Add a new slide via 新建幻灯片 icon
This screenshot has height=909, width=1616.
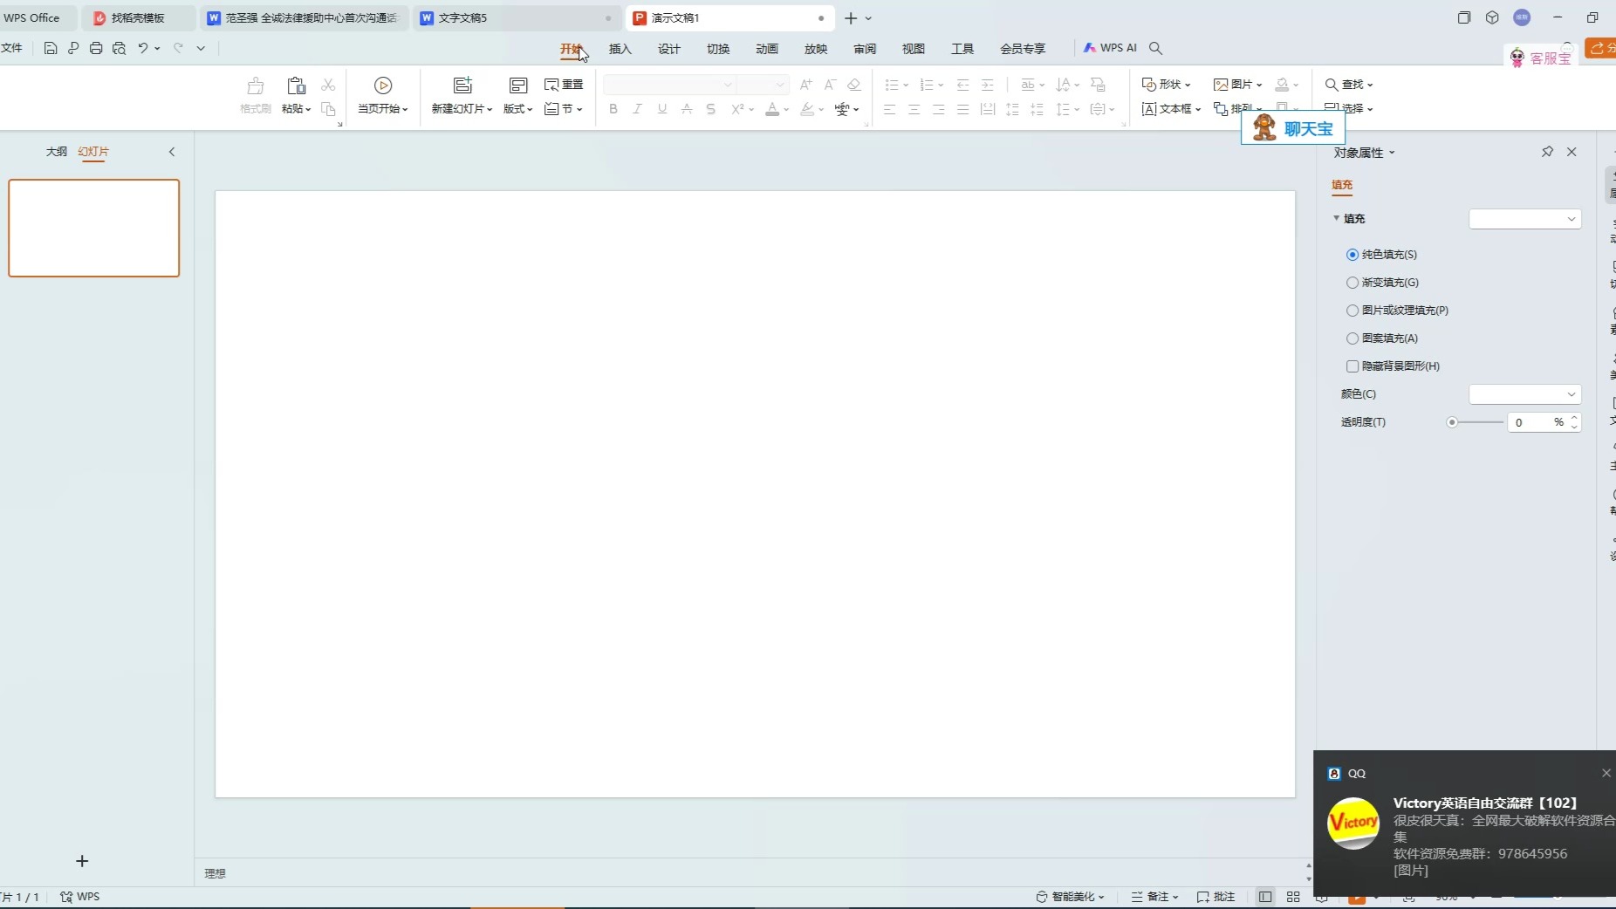462,85
